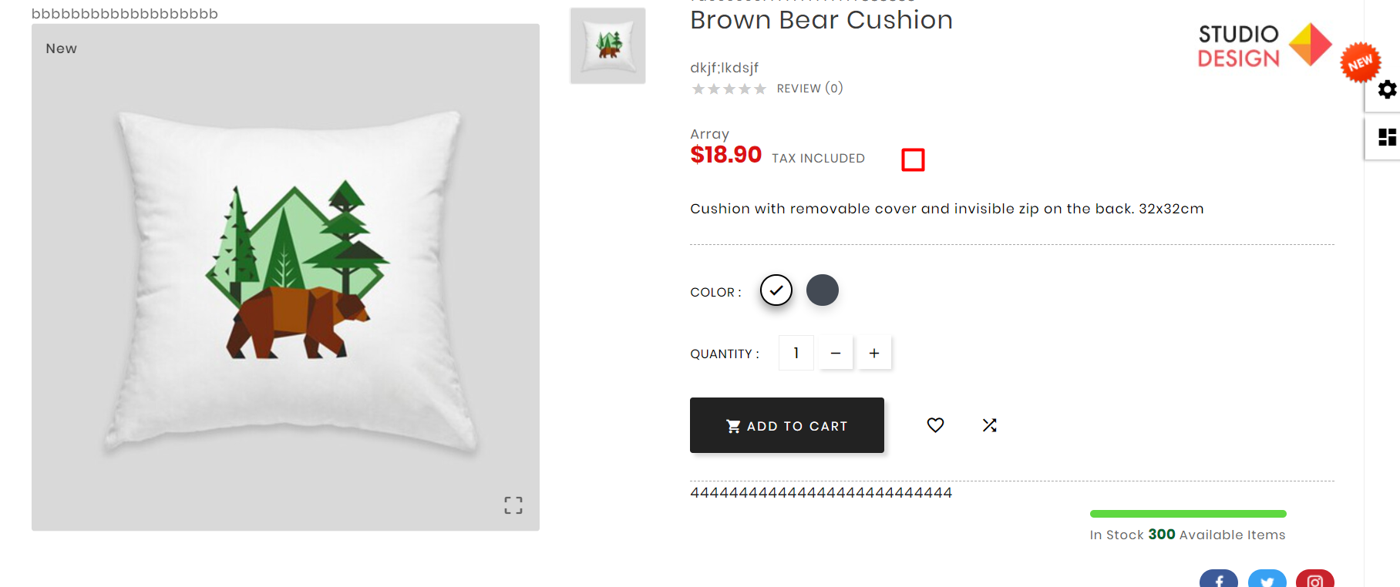The image size is (1400, 587).
Task: Open the settings gear panel
Action: (x=1387, y=90)
